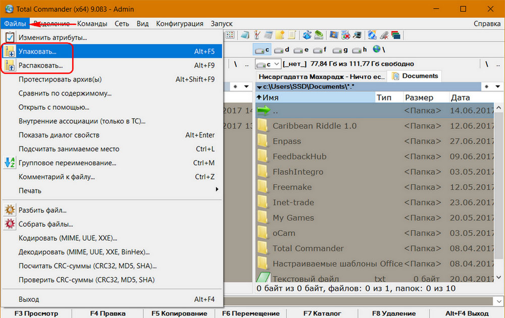Viewport: 505px width, 318px height.
Task: Click the F7 Каталог button
Action: tap(322, 313)
